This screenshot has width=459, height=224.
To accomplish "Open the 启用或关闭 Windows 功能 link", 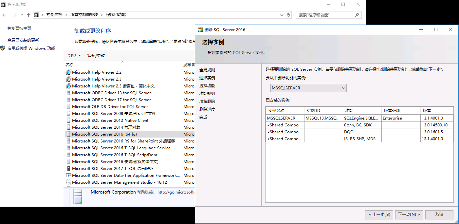I will point(31,48).
